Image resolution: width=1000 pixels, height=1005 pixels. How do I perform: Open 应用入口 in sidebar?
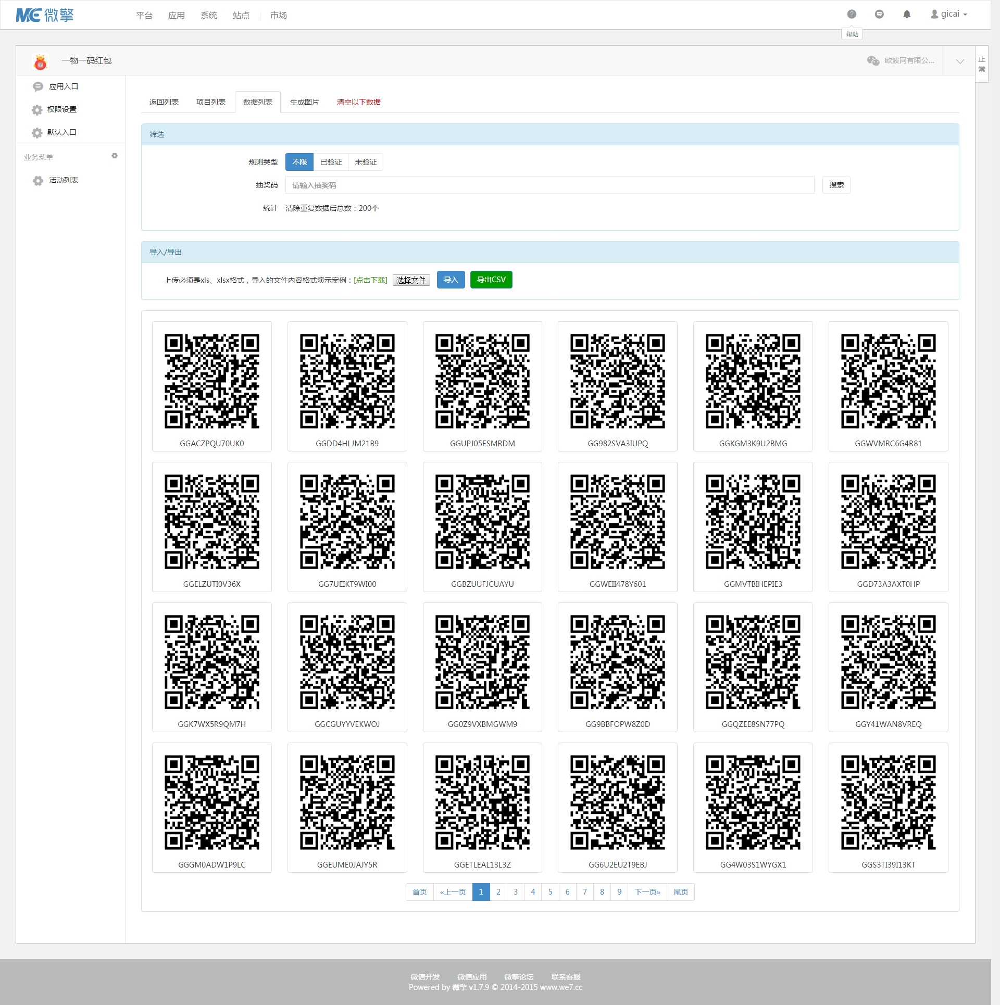64,87
